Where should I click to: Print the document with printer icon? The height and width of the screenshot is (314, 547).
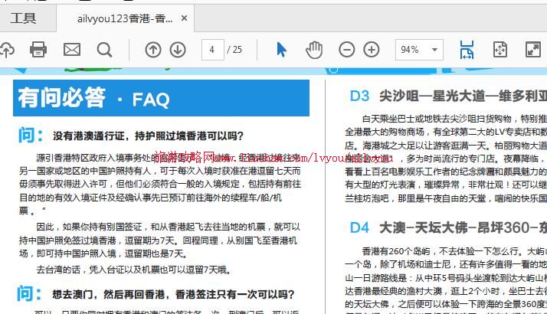38,50
